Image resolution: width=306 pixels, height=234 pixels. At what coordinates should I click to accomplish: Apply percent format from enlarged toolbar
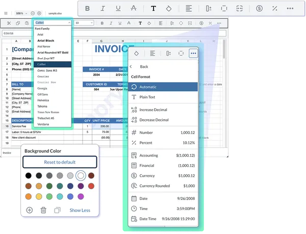coord(274,8)
